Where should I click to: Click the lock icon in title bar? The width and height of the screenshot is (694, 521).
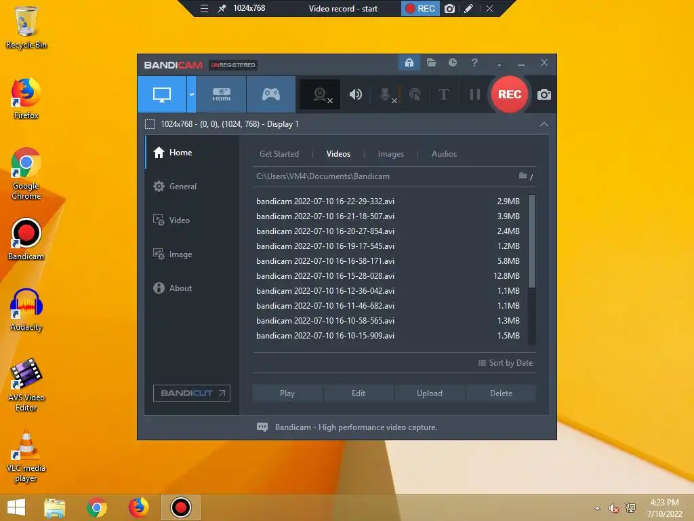click(409, 63)
